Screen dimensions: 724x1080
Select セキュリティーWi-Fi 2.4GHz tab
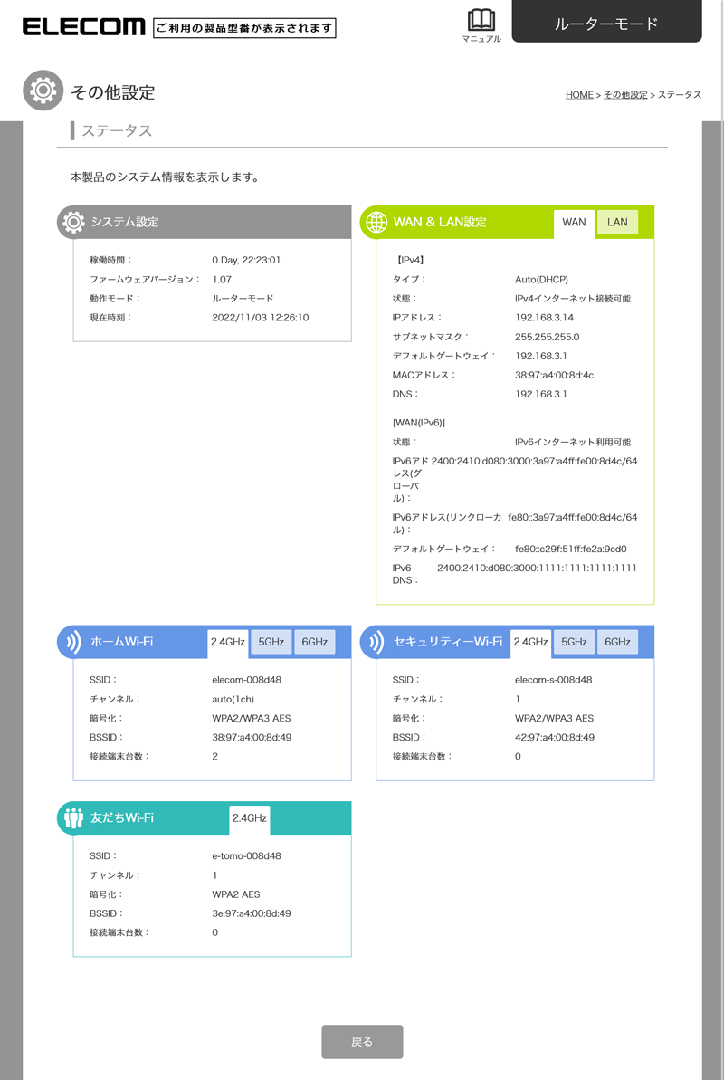tap(530, 644)
